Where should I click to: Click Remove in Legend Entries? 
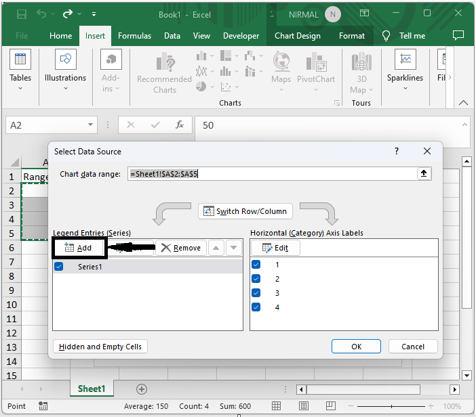coord(181,248)
